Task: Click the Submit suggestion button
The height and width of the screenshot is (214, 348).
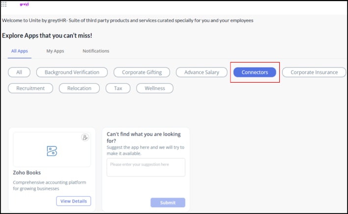Action: tap(168, 203)
